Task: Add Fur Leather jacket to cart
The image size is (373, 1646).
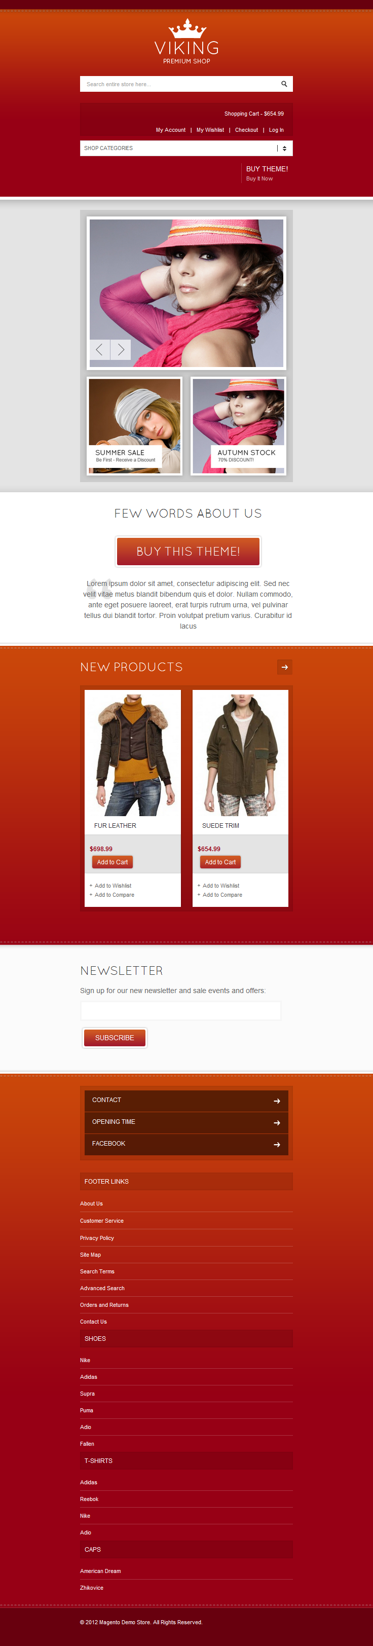Action: pos(113,862)
